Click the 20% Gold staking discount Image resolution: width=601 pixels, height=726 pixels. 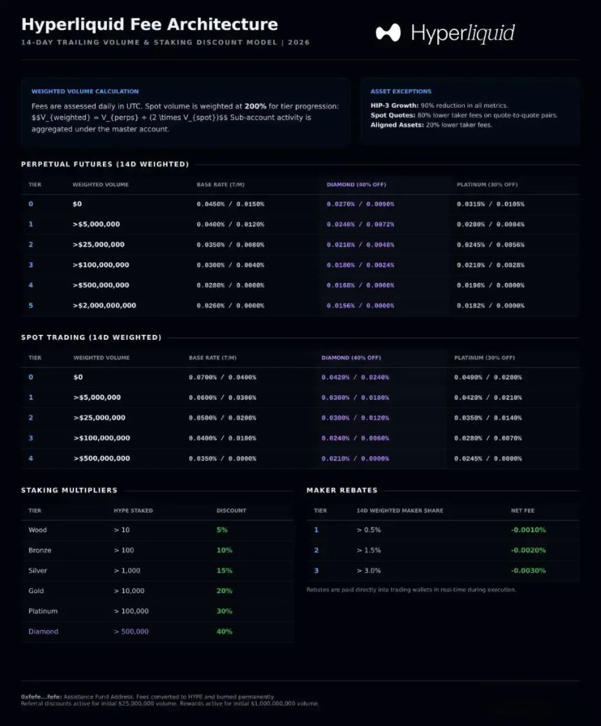[x=224, y=591]
